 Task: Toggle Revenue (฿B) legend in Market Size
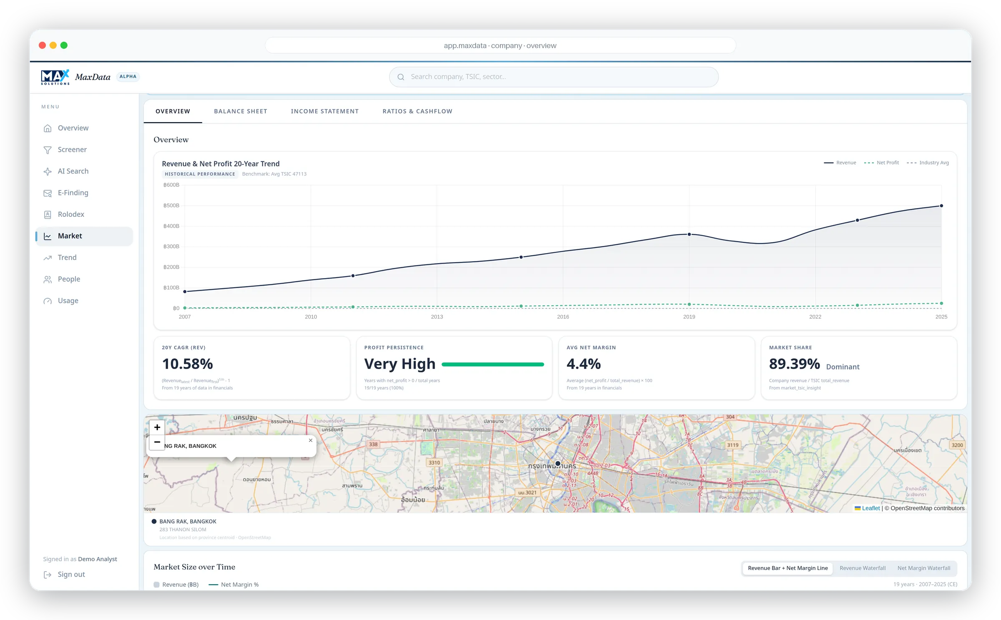[176, 585]
